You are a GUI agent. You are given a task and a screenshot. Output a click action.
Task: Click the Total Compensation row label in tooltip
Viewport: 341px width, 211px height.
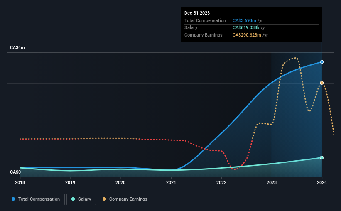[205, 20]
